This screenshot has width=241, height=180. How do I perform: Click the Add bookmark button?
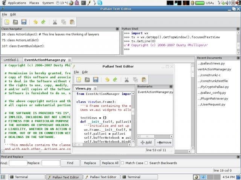(x=146, y=142)
